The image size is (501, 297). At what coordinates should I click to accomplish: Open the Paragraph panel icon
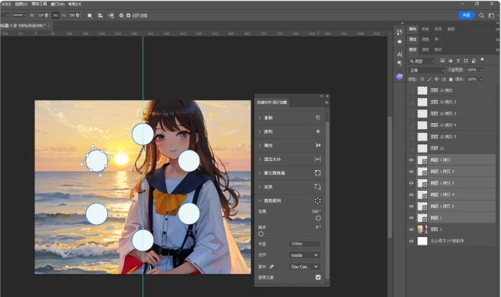pyautogui.click(x=400, y=63)
